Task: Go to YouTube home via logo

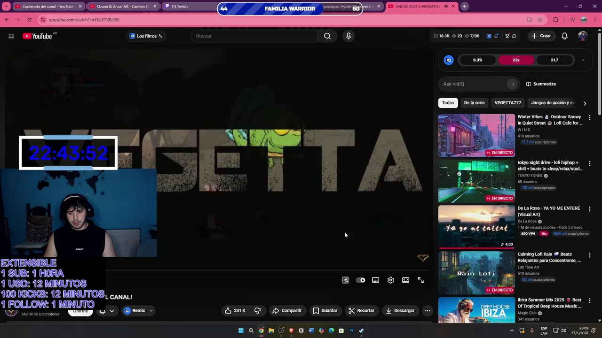Action: pos(37,36)
